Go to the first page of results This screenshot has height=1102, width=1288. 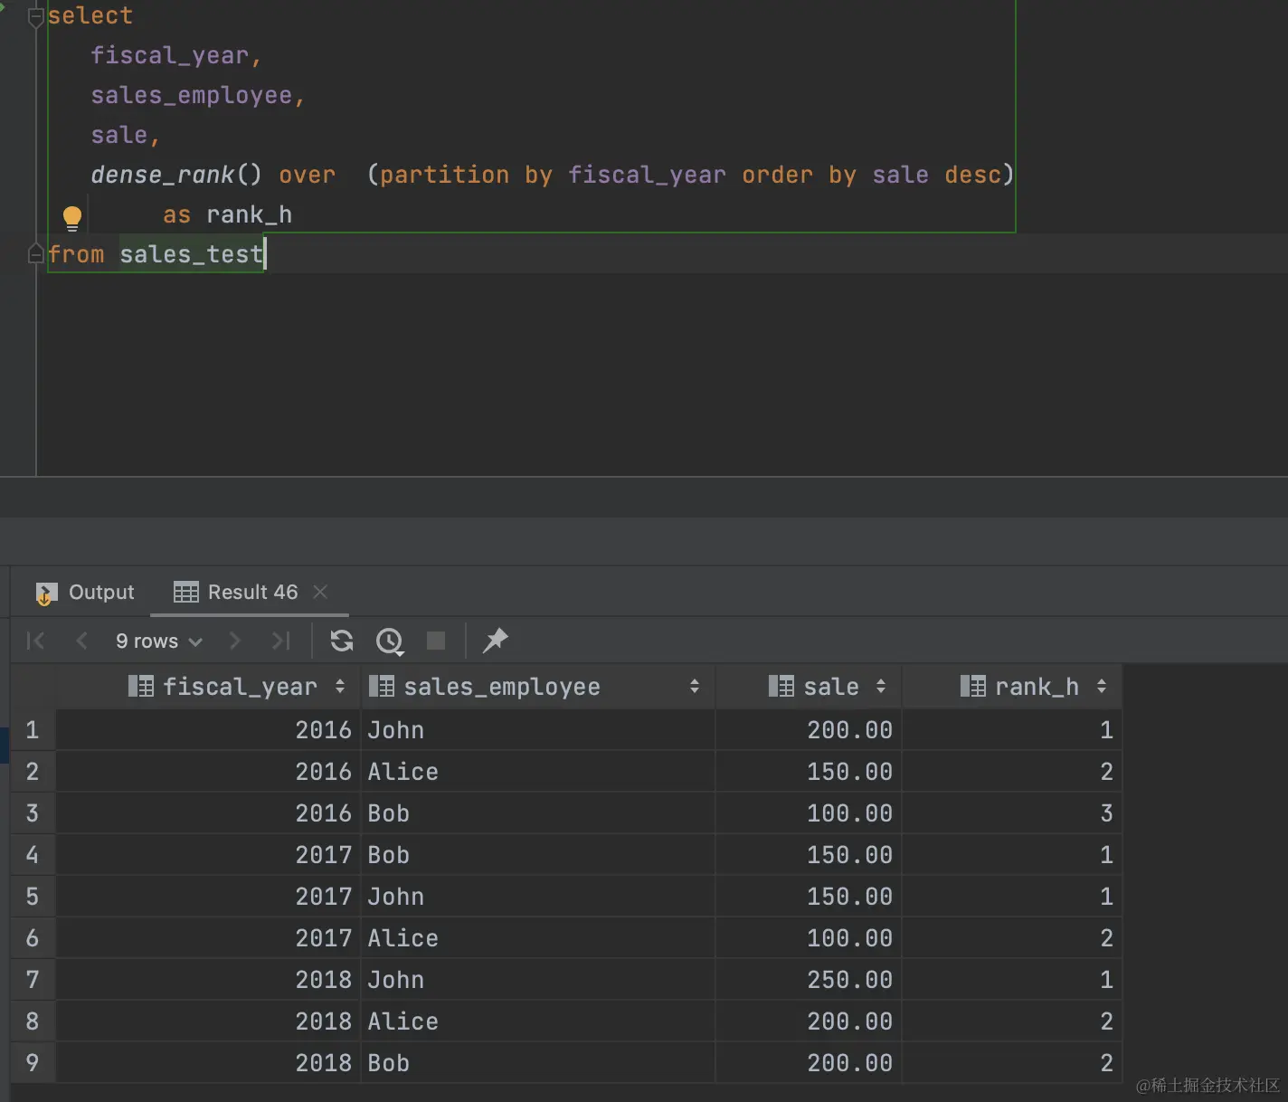point(36,641)
